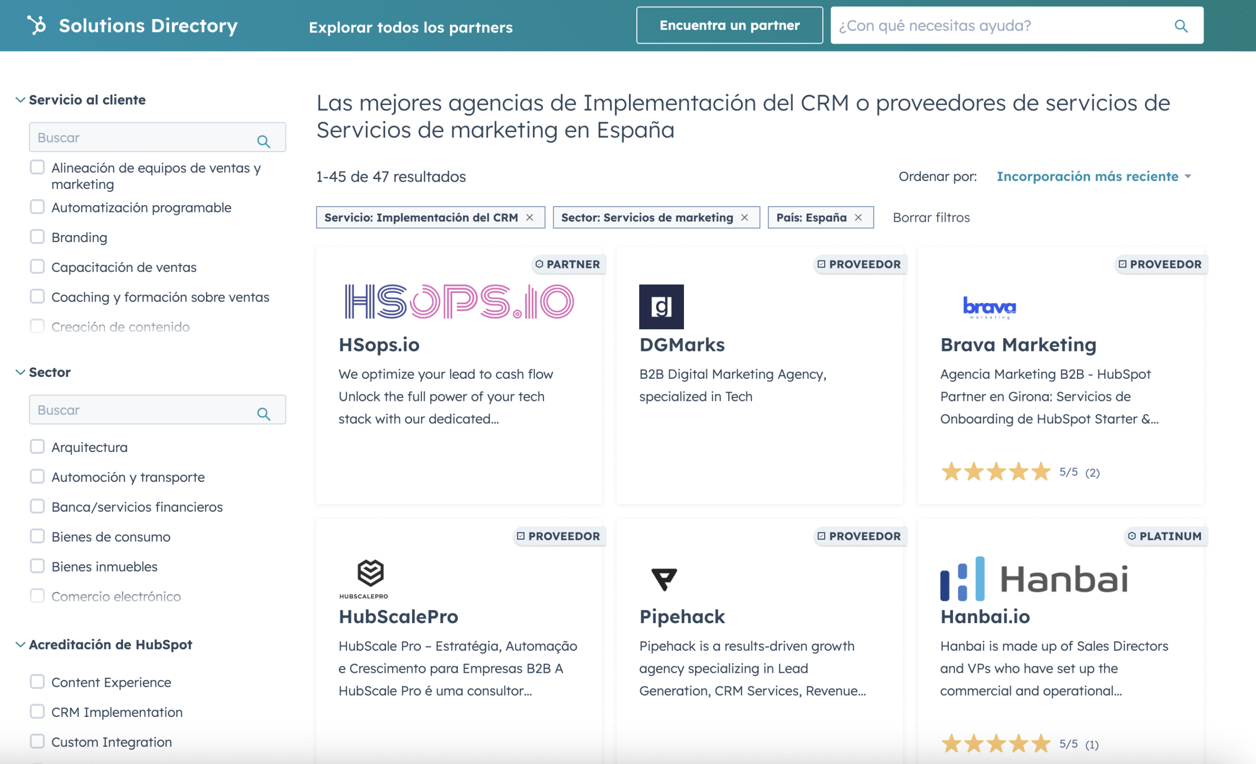
Task: Click the Sector filter search magnifier icon
Action: [x=263, y=413]
